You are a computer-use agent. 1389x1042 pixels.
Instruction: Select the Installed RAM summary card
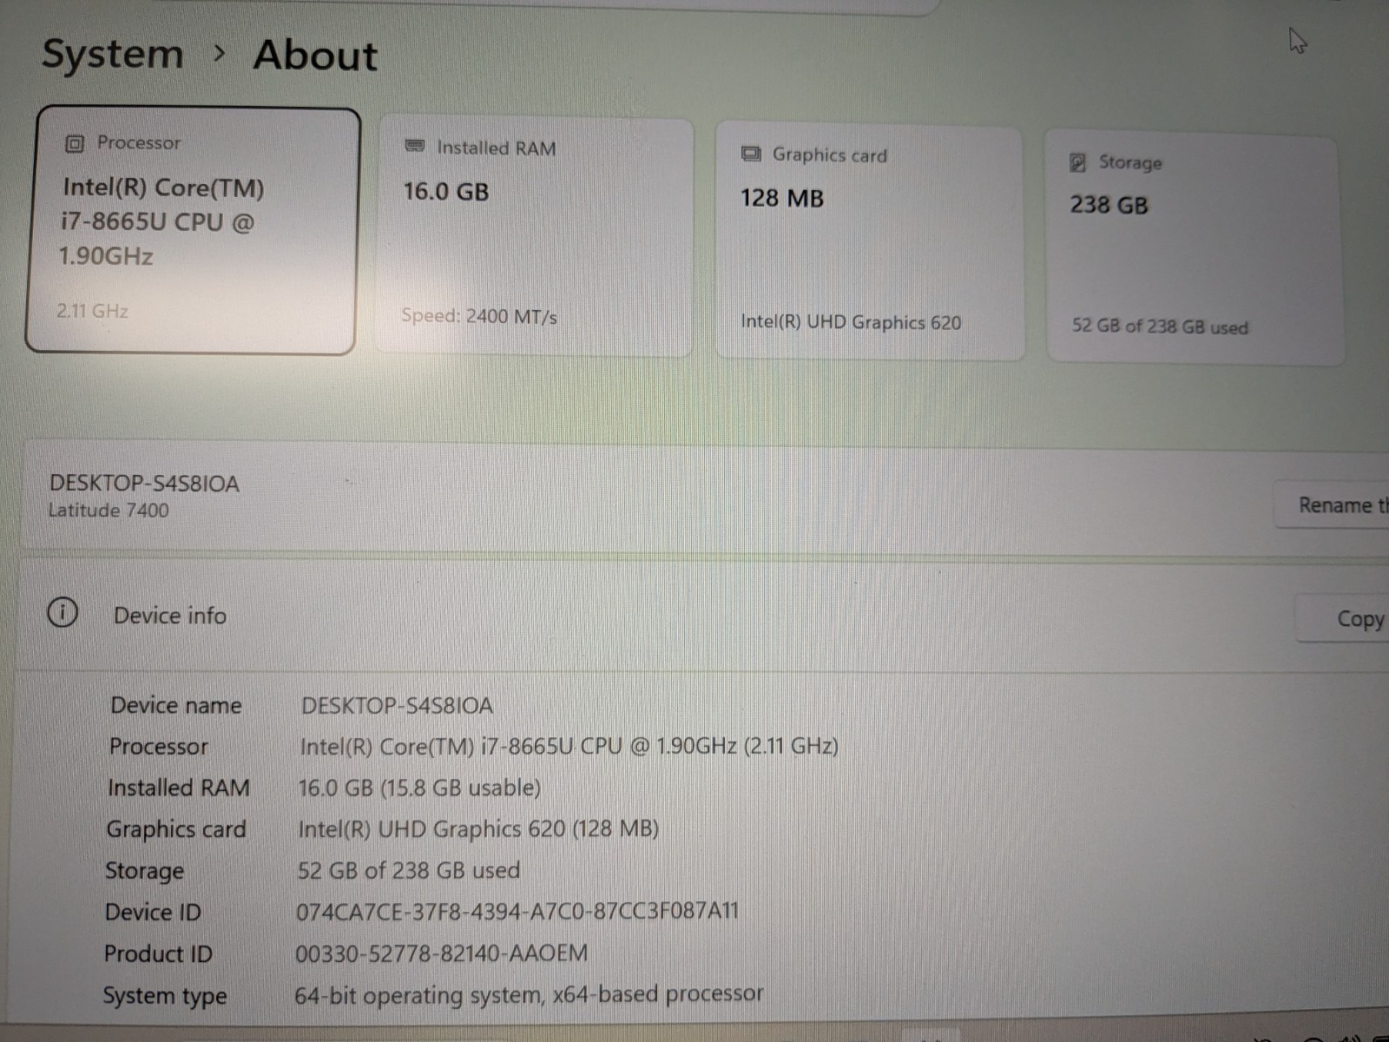click(x=536, y=236)
